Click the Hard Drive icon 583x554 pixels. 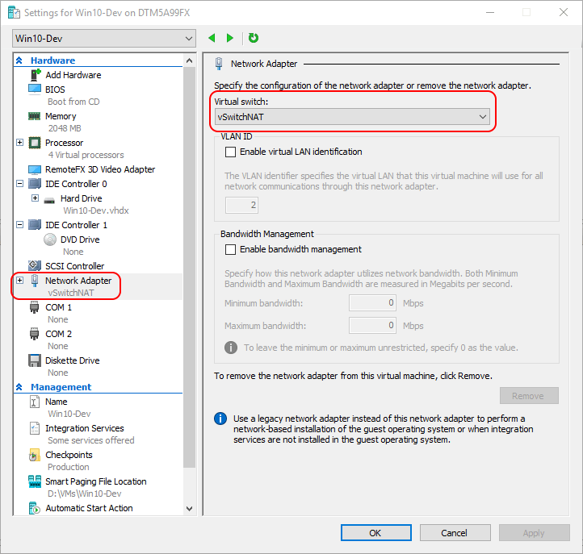[49, 201]
